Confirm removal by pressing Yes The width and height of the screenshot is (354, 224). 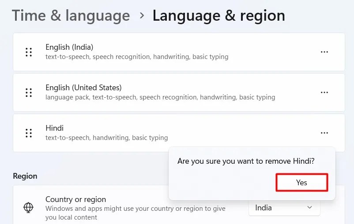[x=301, y=182]
